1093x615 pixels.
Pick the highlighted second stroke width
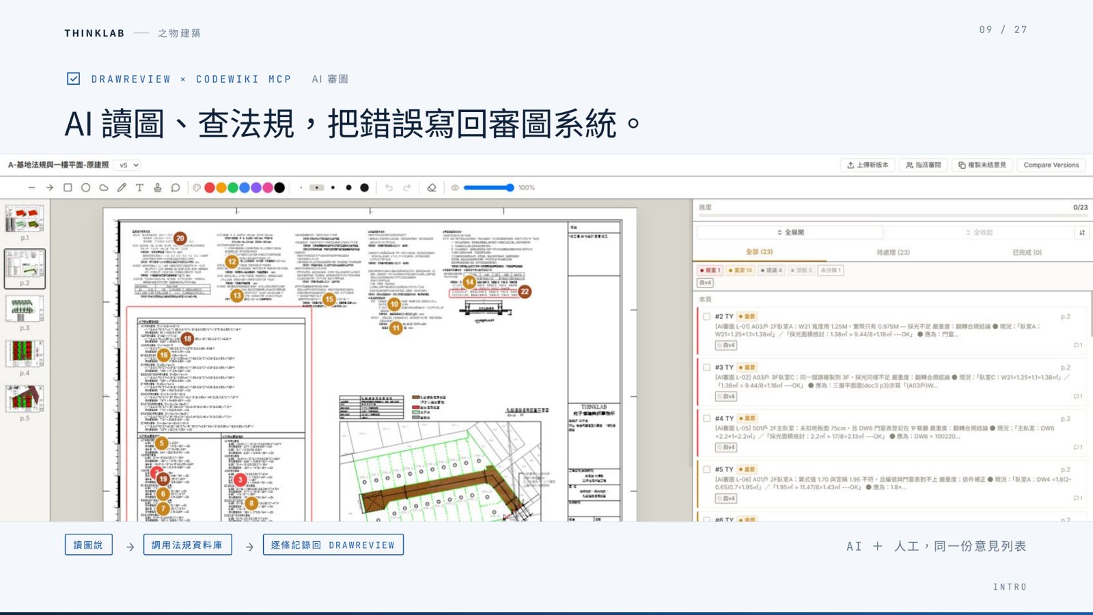click(x=316, y=187)
